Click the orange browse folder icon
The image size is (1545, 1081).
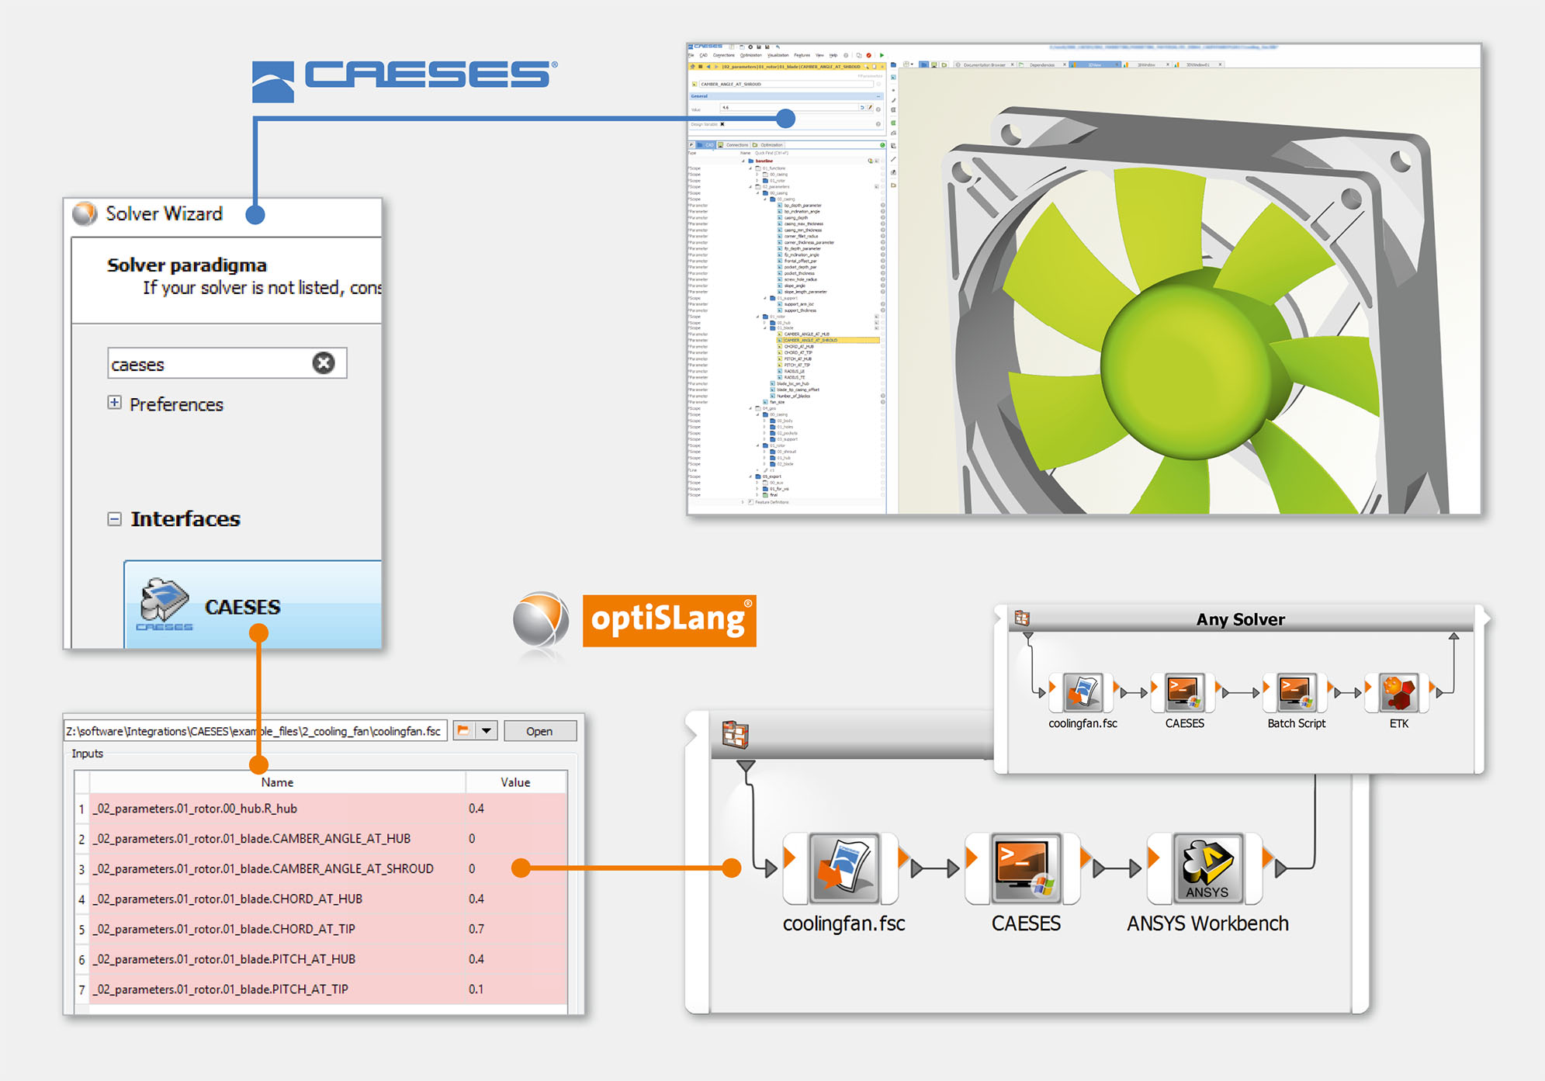tap(463, 730)
